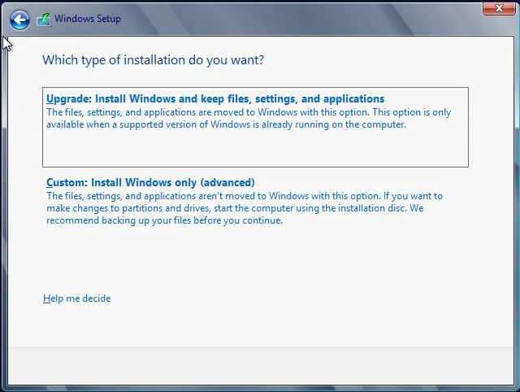Click the Windows Setup title icon

tap(44, 20)
